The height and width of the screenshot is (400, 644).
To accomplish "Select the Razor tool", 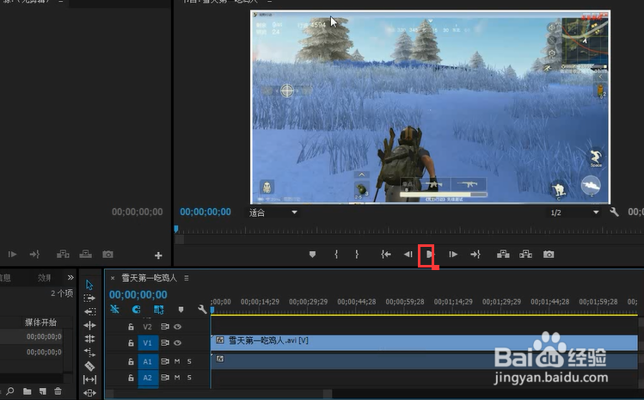I will tap(89, 366).
